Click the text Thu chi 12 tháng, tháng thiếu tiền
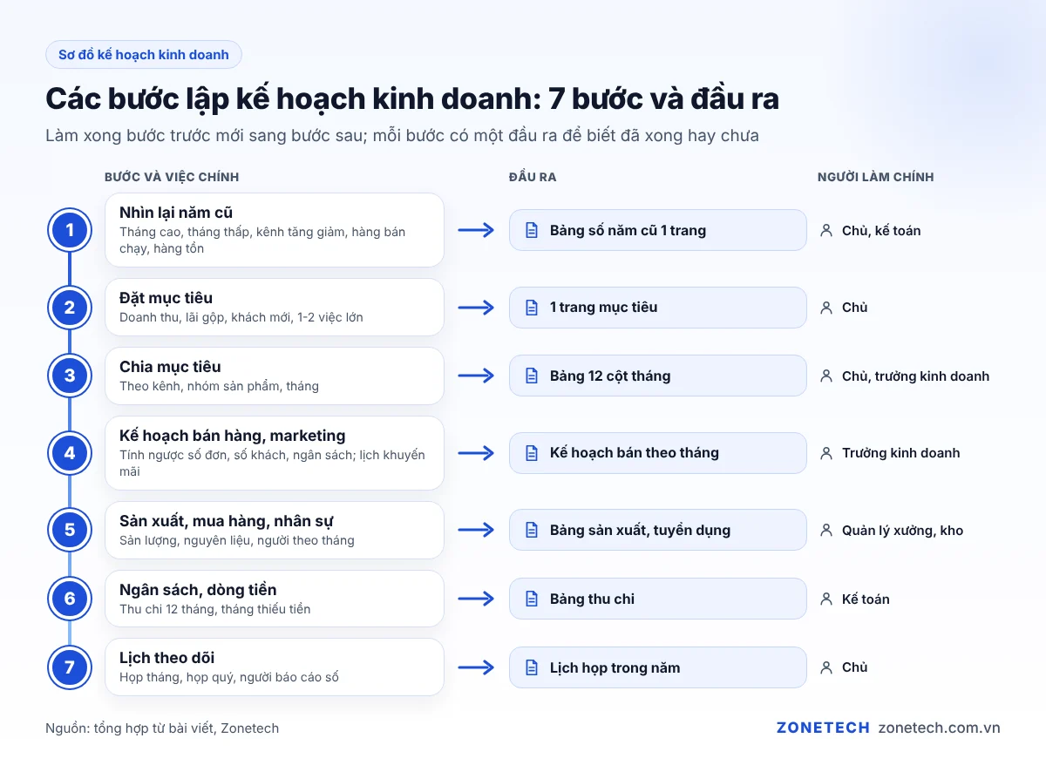Viewport: 1046px width, 772px height. [x=214, y=609]
